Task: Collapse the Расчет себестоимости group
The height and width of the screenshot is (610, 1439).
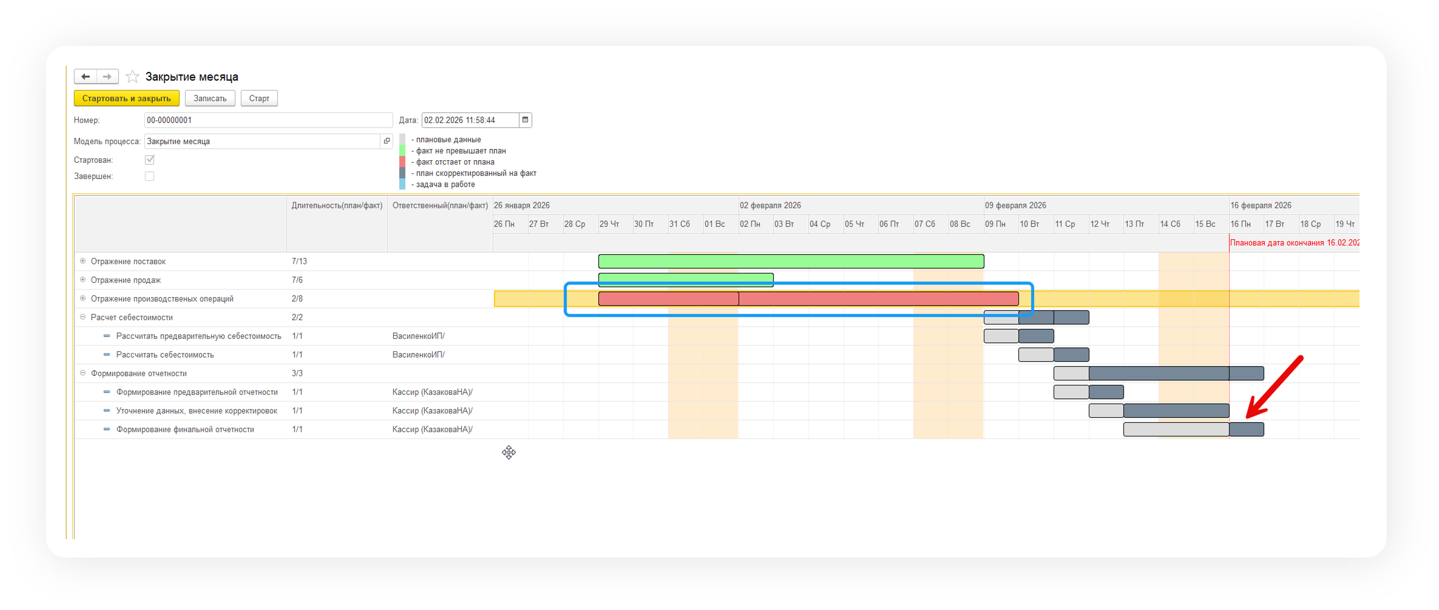Action: (x=83, y=317)
